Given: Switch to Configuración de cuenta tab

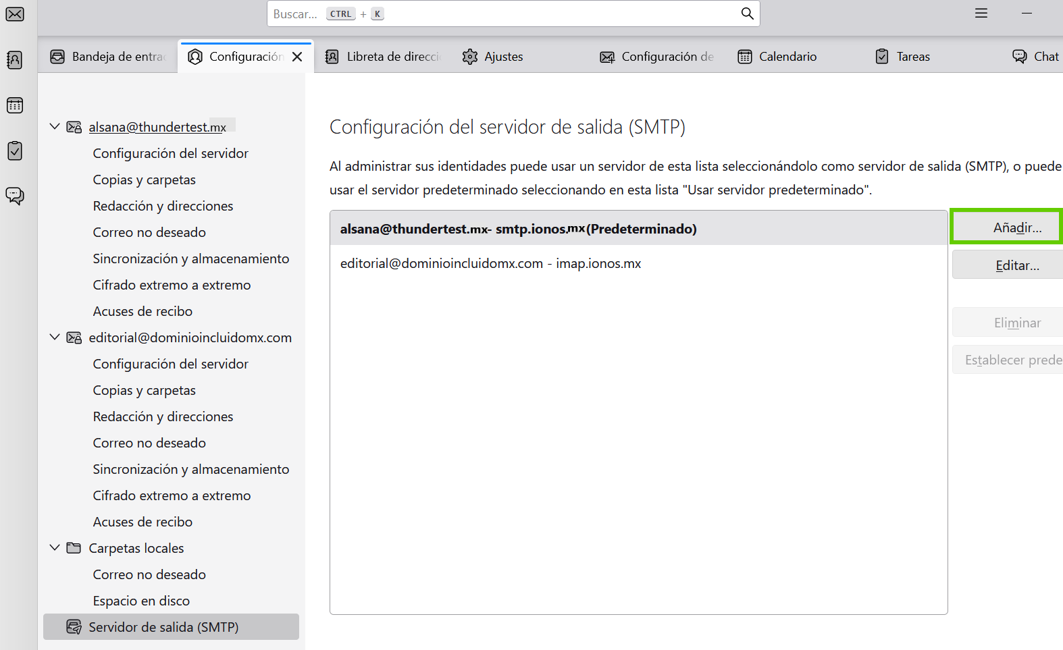Looking at the screenshot, I should tap(657, 57).
